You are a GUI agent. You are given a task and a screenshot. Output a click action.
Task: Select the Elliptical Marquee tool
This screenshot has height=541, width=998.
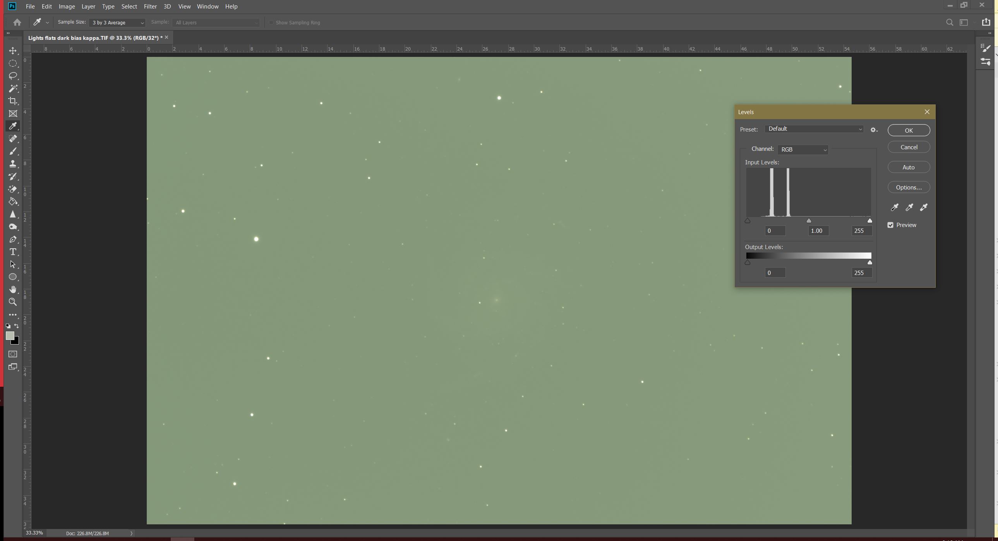[x=13, y=63]
